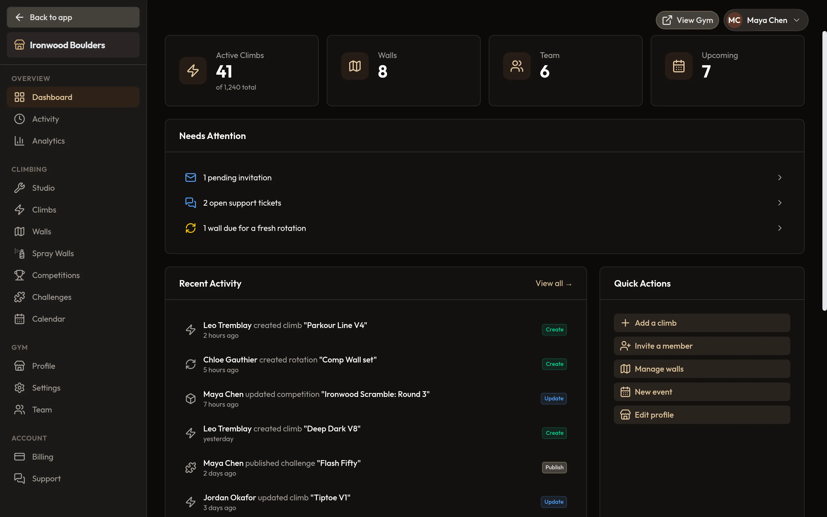Click the Walls map icon in stats card

click(355, 66)
